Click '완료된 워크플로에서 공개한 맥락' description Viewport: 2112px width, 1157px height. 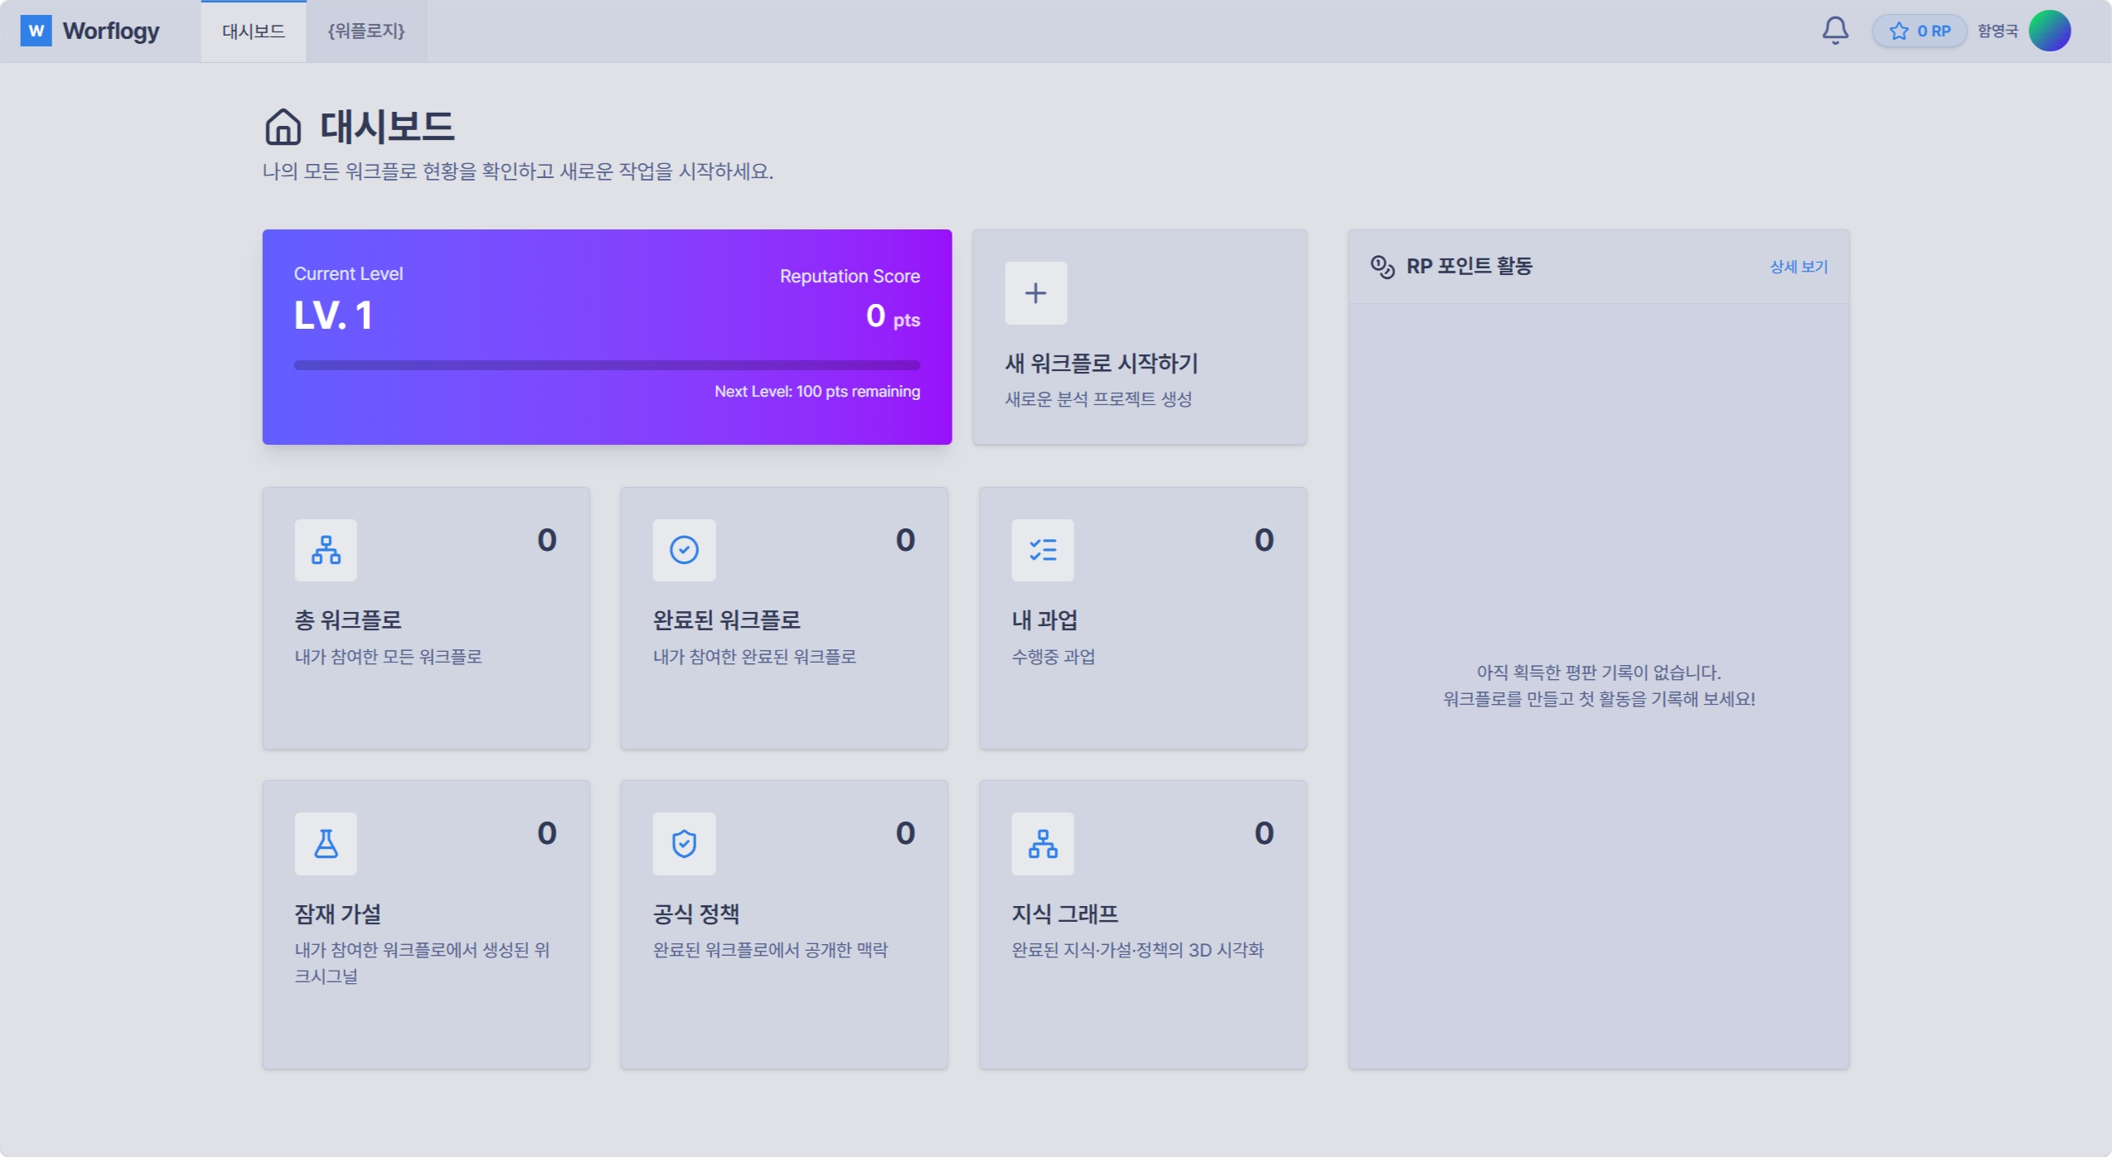tap(770, 950)
